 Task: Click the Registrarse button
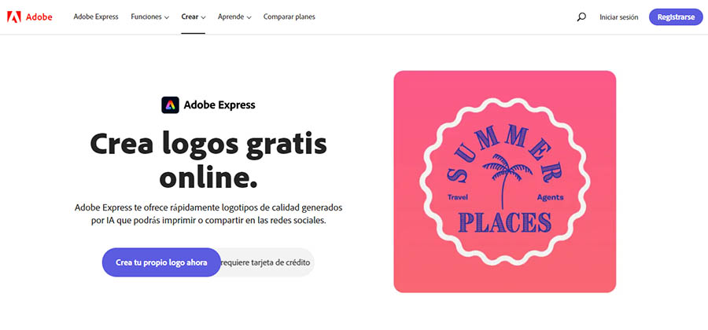click(x=676, y=17)
